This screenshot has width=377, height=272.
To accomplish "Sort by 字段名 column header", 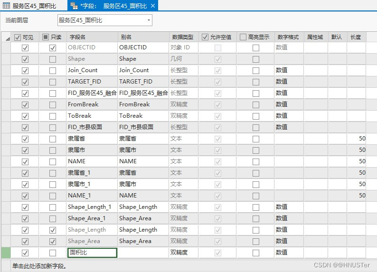I will pyautogui.click(x=92, y=37).
